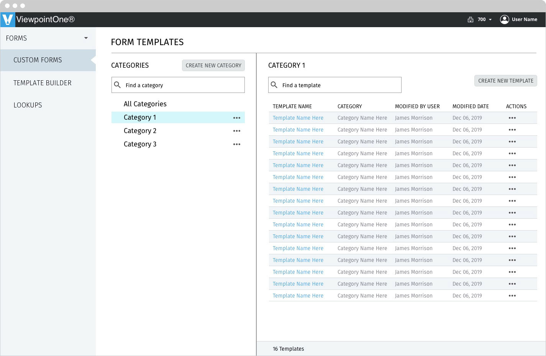546x356 pixels.
Task: Click the CREATE NEW CATEGORY button
Action: point(213,65)
